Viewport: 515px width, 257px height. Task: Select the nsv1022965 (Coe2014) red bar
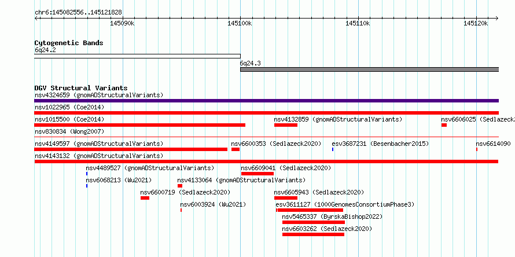(266, 113)
